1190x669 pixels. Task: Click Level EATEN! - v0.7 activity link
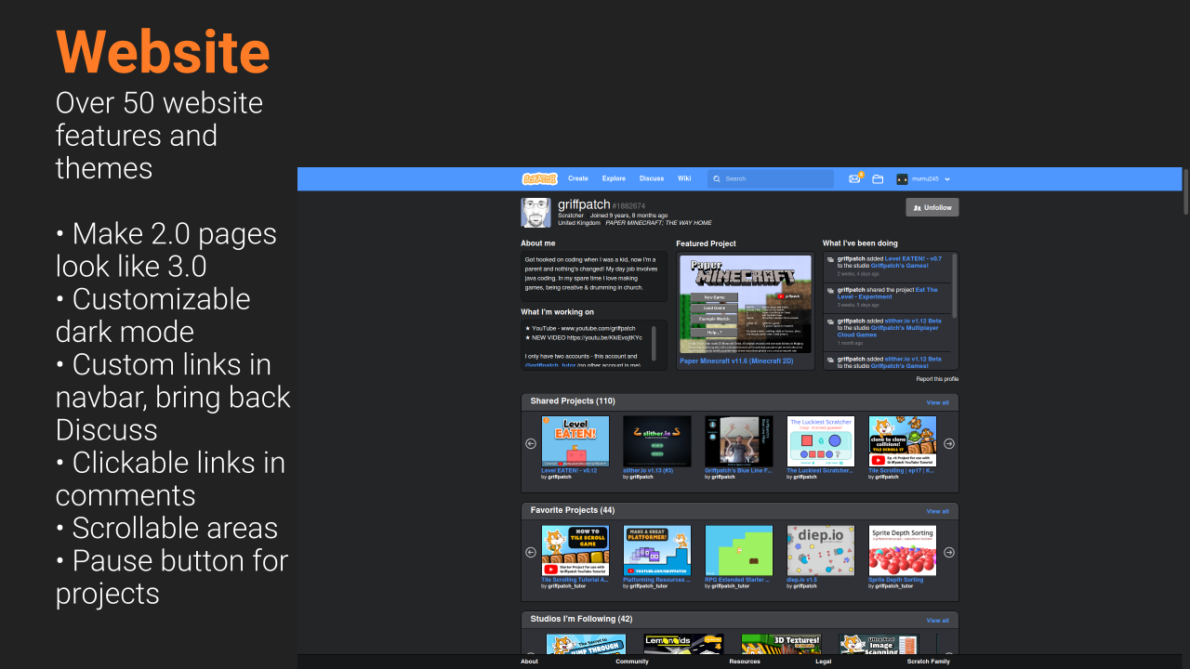pos(913,258)
